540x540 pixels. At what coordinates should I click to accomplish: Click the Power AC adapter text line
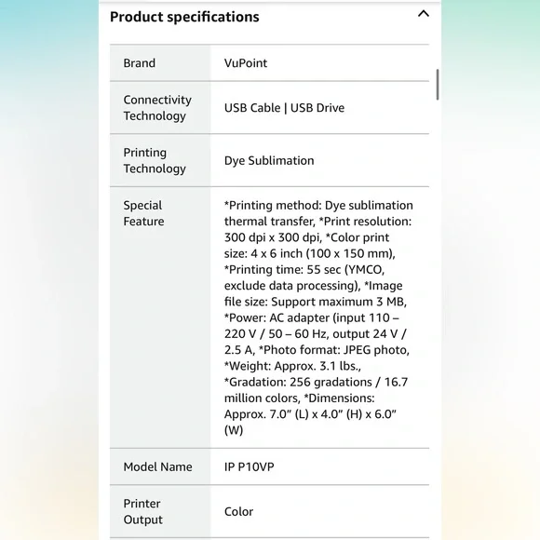click(311, 317)
